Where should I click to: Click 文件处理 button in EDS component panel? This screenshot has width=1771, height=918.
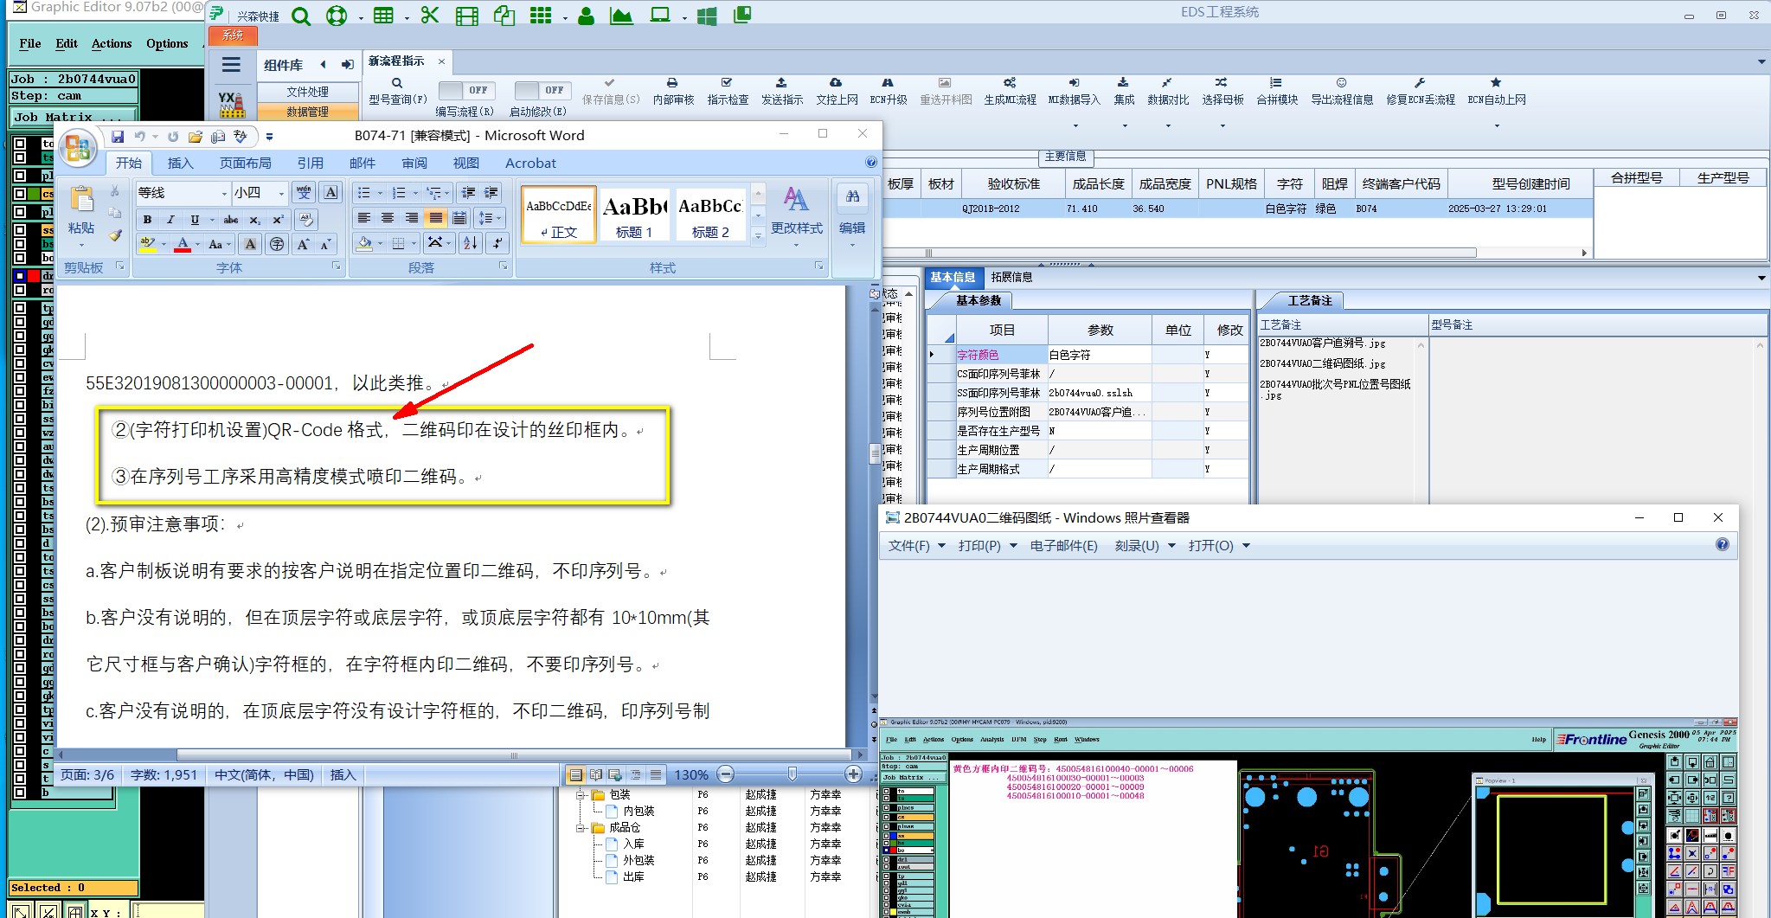(x=307, y=92)
